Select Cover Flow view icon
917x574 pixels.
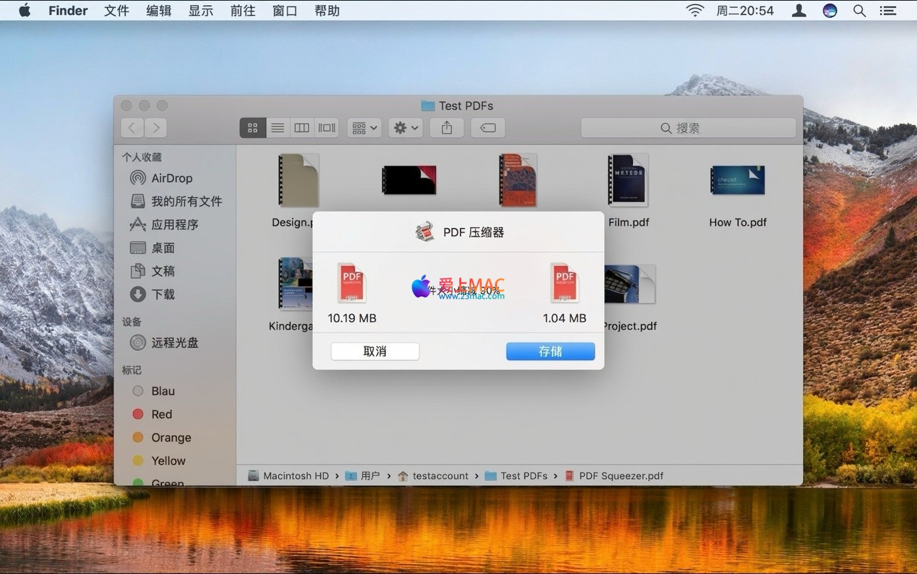tap(327, 128)
